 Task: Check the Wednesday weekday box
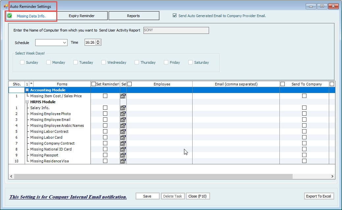point(103,62)
